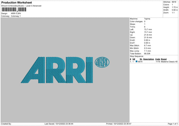Click the stitch count 8914 in the row

tap(140, 62)
